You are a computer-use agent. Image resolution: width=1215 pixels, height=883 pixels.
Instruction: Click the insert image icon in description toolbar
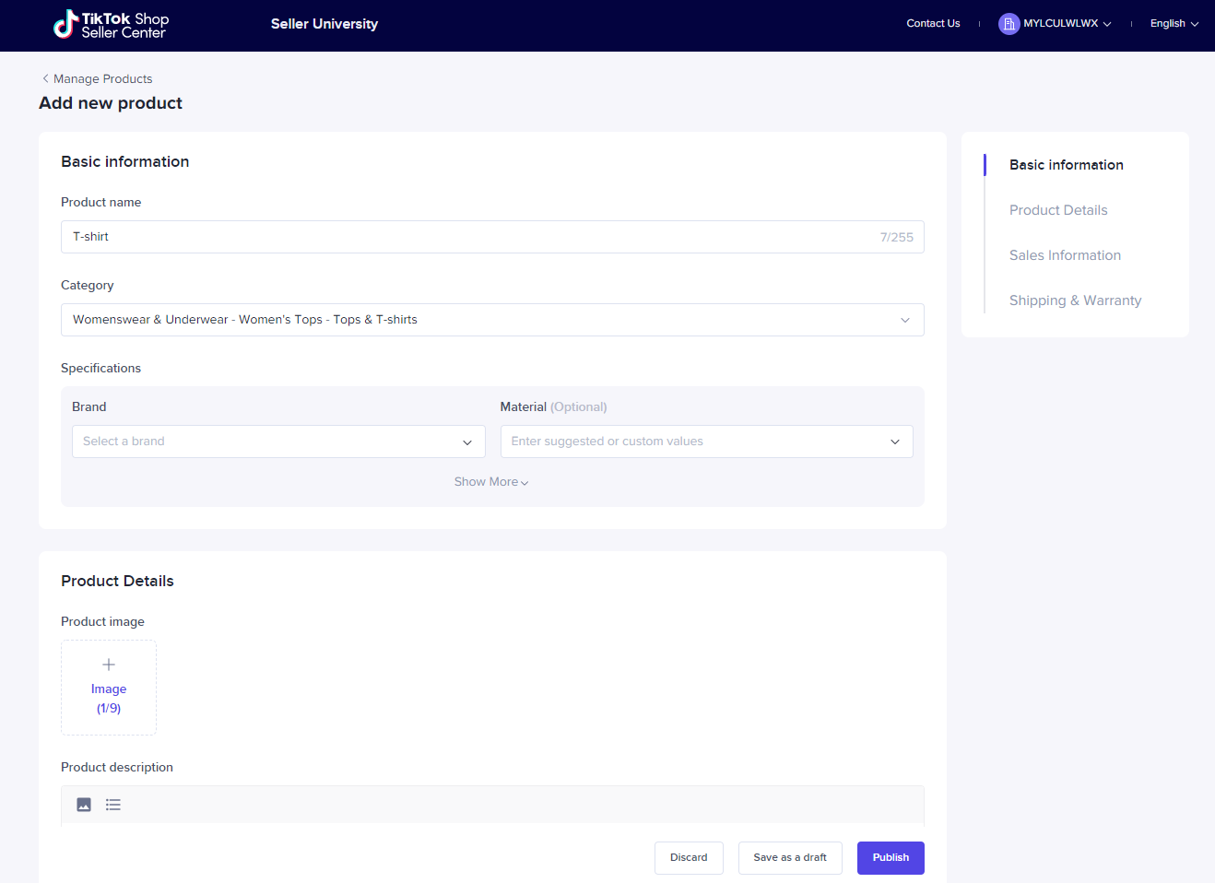(84, 805)
